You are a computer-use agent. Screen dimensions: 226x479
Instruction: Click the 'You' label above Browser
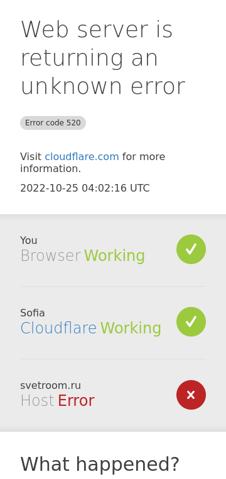(x=29, y=241)
